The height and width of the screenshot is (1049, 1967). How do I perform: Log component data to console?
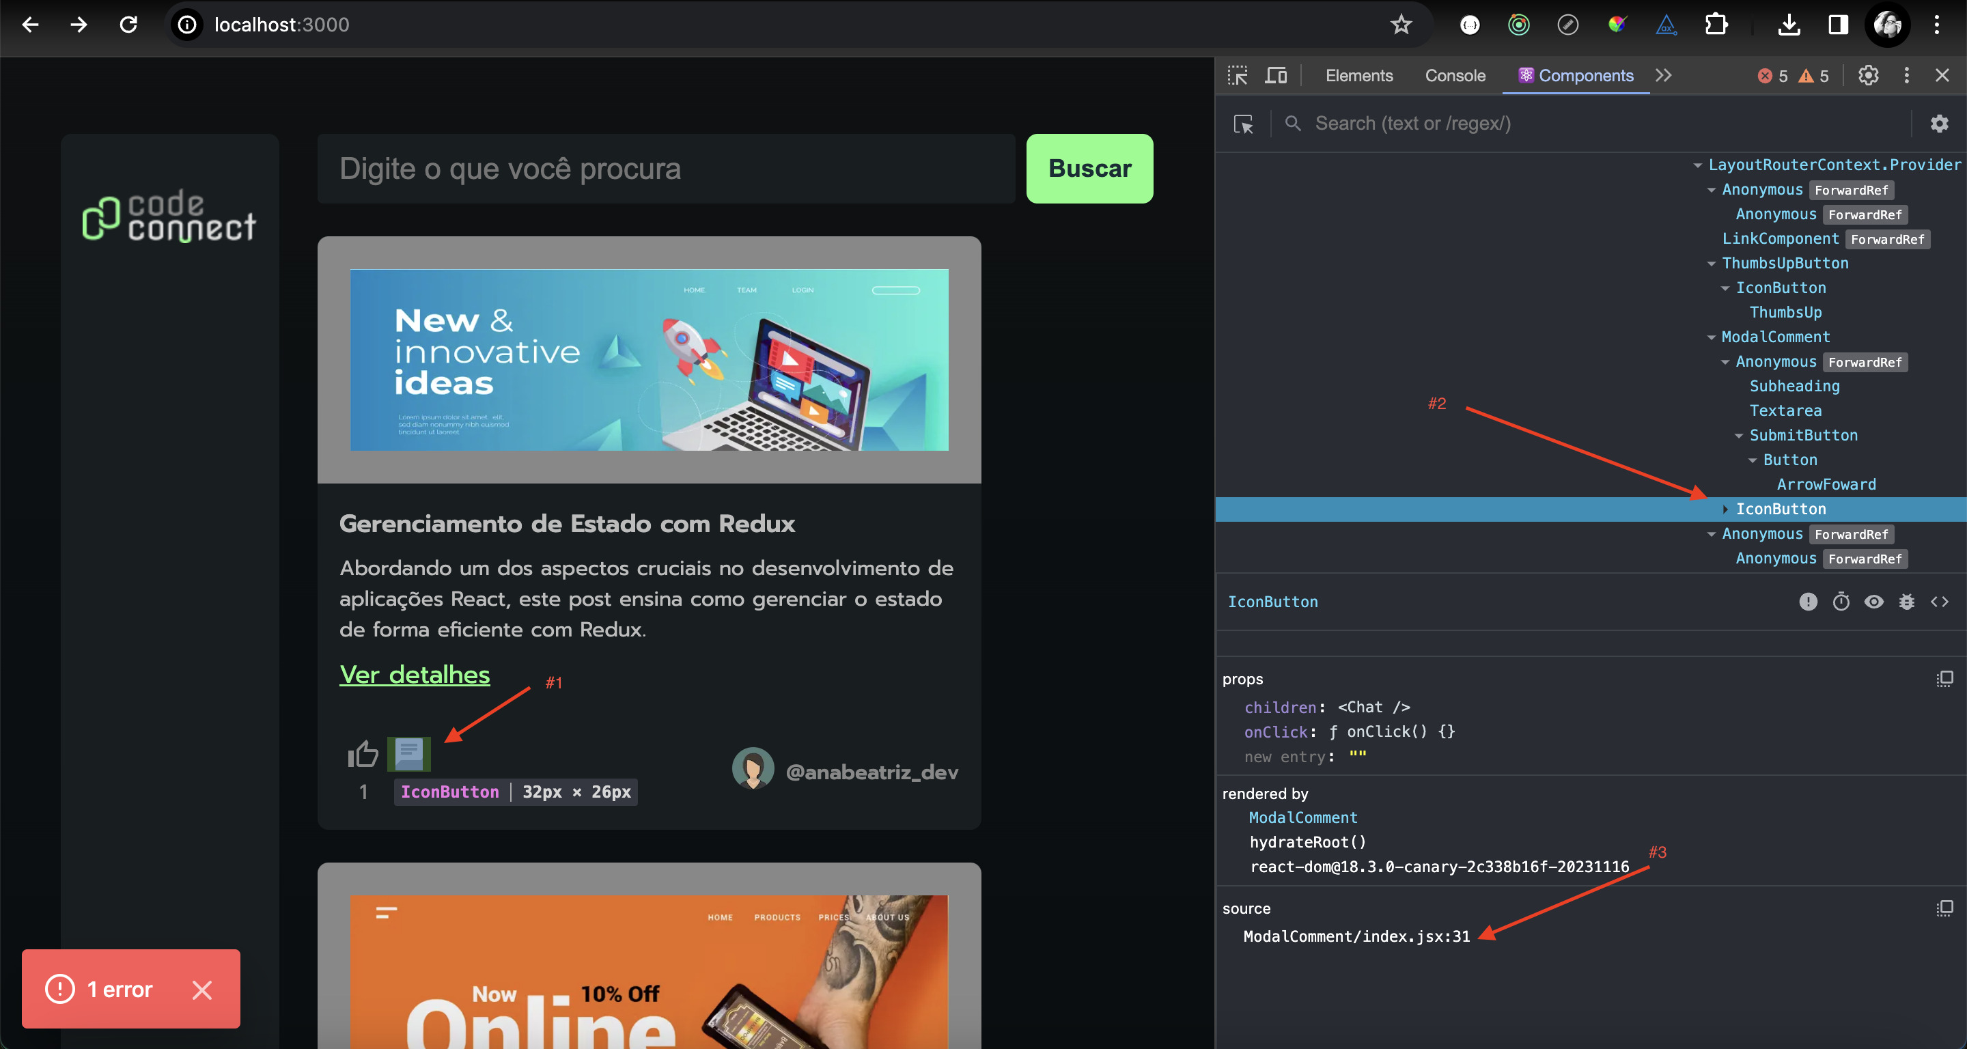pyautogui.click(x=1906, y=602)
